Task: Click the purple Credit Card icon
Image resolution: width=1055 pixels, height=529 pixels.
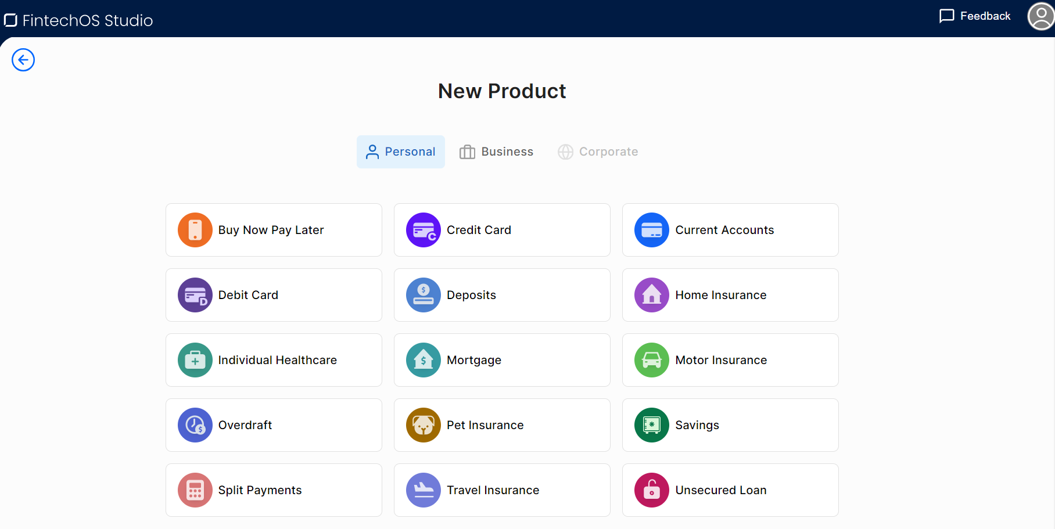Action: 424,230
